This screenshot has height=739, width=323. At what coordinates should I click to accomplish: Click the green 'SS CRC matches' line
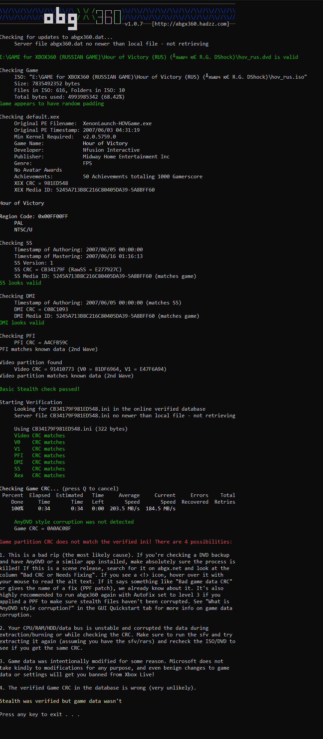tap(40, 469)
